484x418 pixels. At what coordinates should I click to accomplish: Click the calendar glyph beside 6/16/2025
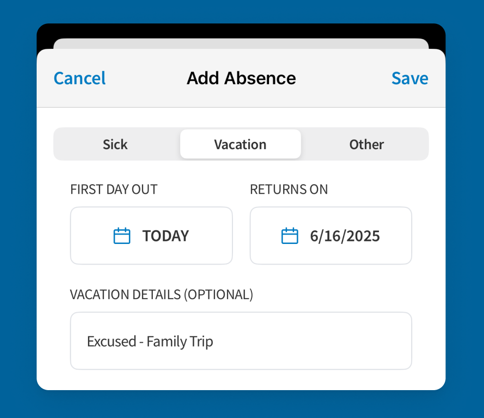point(290,235)
